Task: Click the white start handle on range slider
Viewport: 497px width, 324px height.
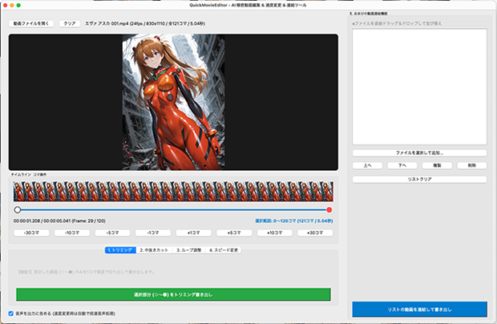Action: click(18, 210)
